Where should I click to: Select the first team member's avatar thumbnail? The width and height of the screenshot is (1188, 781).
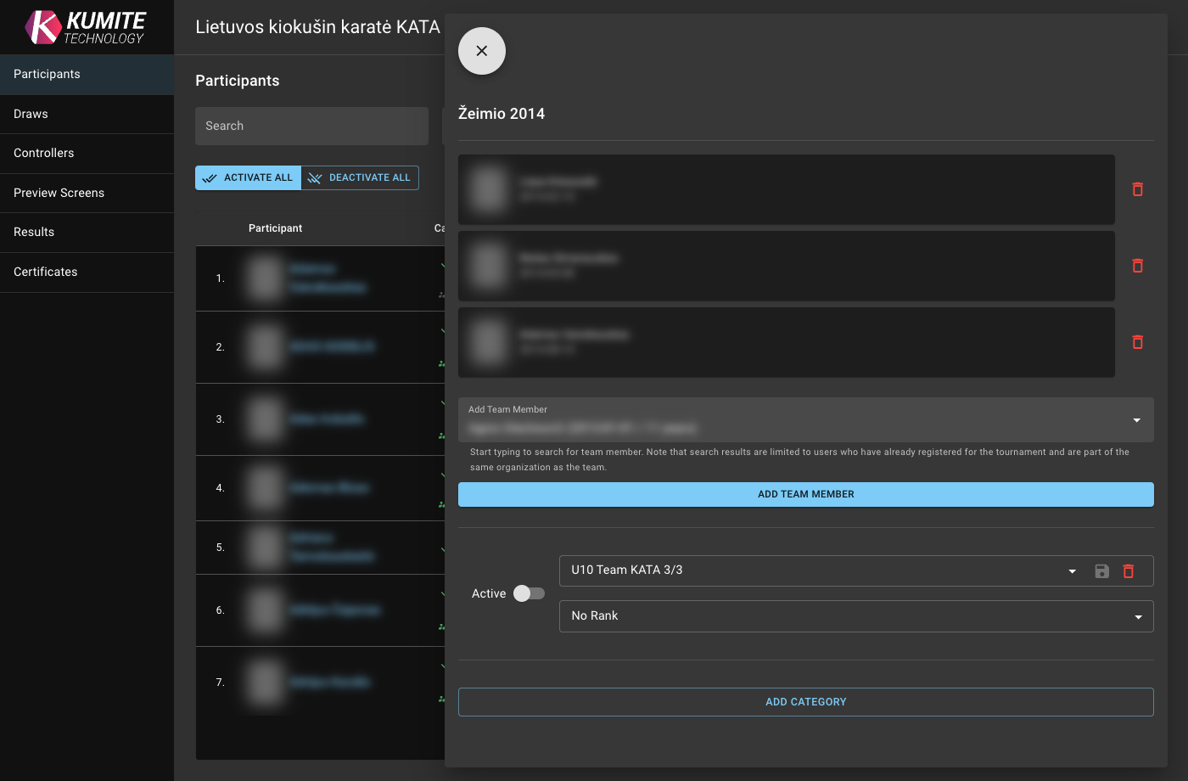click(x=490, y=189)
